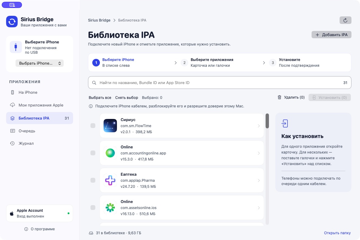Go to step 3 Установите
The width and height of the screenshot is (360, 240).
294,63
